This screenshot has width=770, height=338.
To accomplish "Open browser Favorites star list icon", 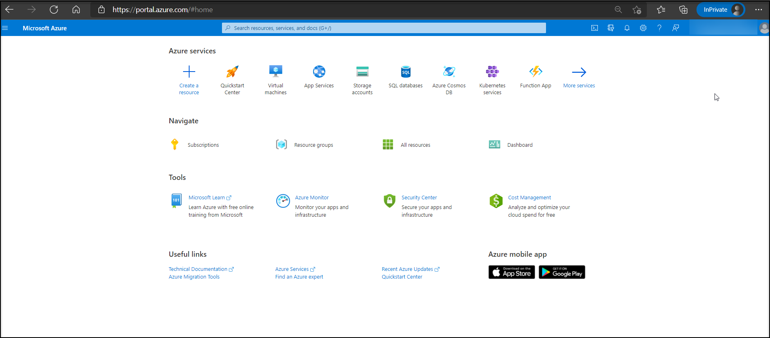I will (661, 10).
